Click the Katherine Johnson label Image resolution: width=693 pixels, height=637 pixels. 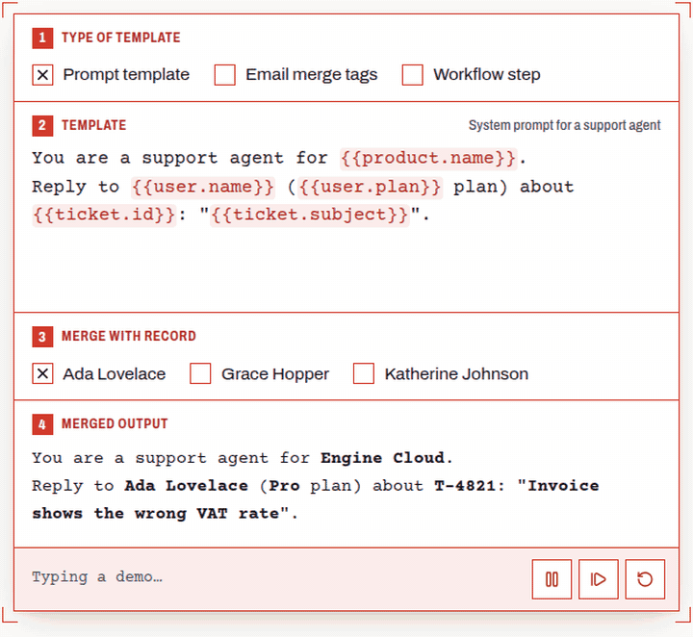point(456,374)
